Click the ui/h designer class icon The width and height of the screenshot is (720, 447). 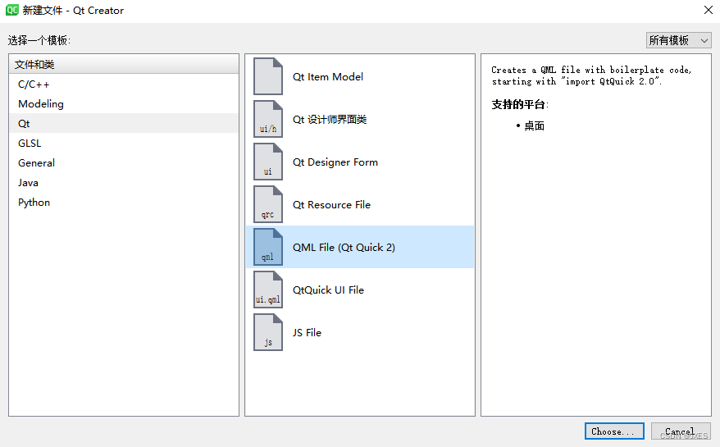pos(268,119)
